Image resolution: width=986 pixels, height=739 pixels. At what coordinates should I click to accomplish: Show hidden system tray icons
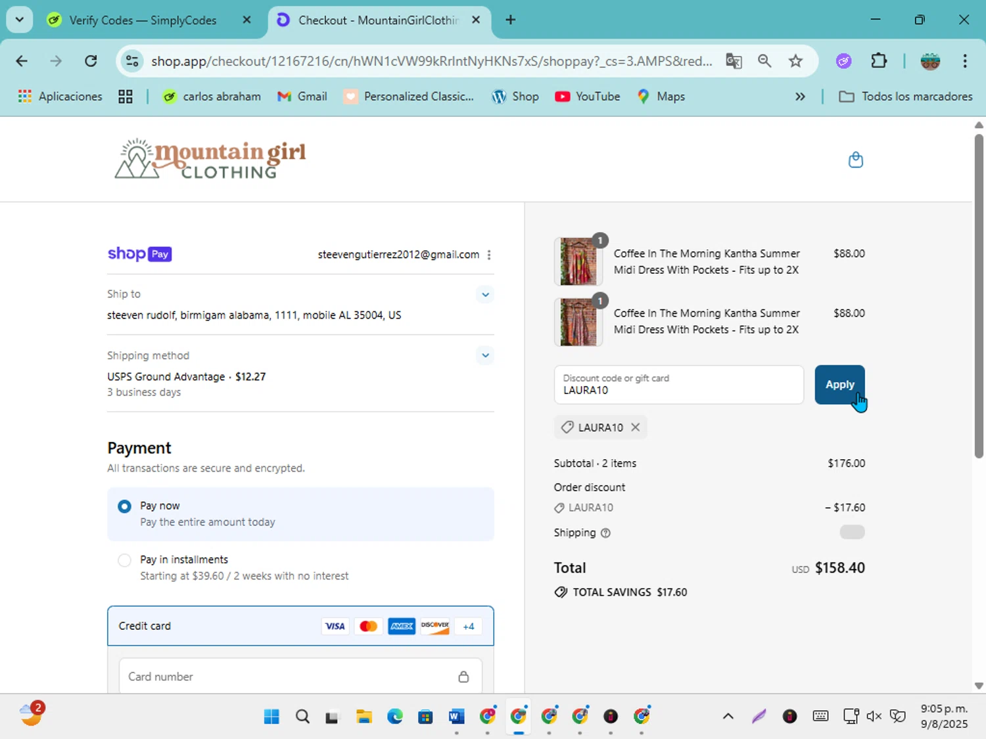click(x=728, y=716)
